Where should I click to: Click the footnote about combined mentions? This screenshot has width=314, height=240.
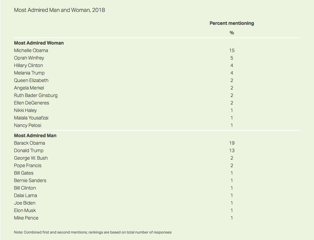point(93,233)
